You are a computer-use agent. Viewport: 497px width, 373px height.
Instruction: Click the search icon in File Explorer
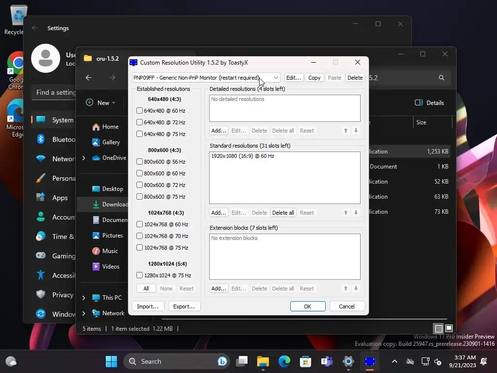(x=442, y=78)
